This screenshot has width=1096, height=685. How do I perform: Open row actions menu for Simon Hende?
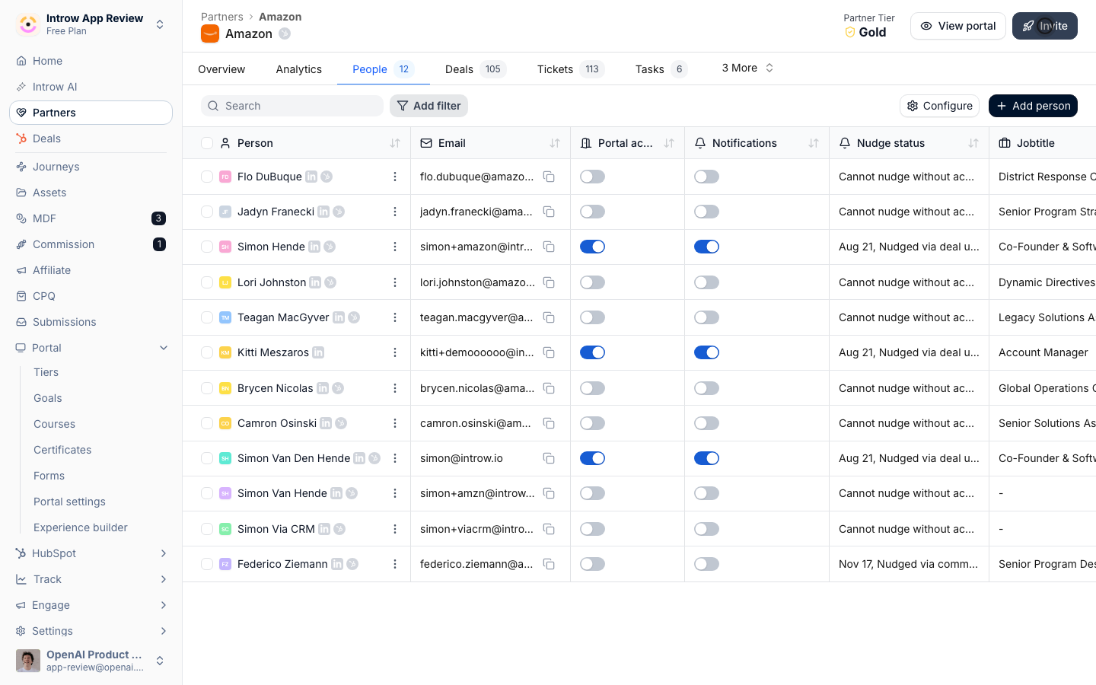[395, 247]
